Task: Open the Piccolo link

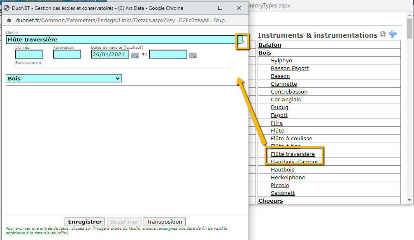Action: point(279,185)
